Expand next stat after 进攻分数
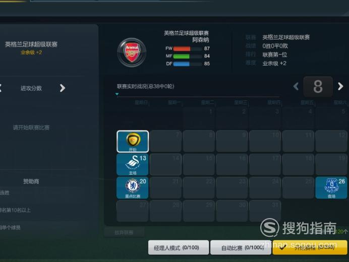349x262 pixels. point(63,88)
